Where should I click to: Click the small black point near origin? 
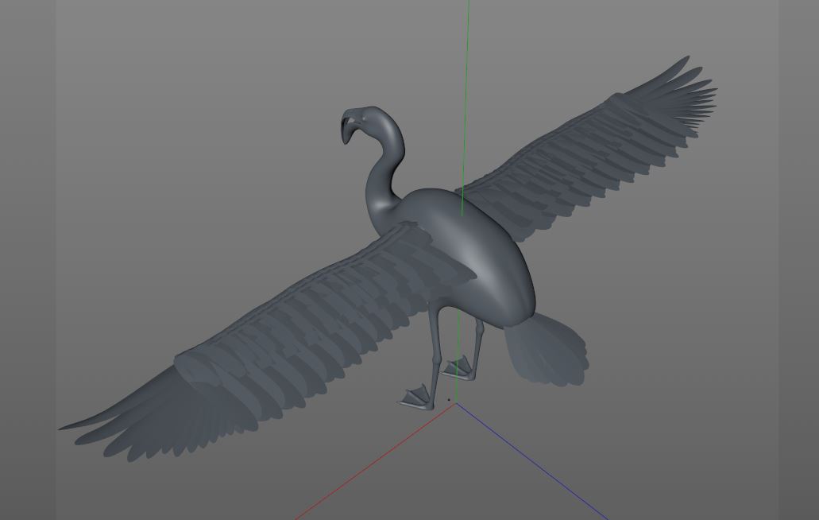tap(449, 400)
